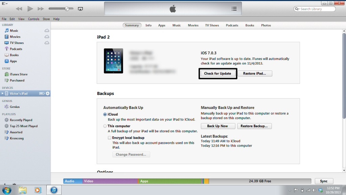
Task: Select Victor's iPad device in sidebar
Action: 19,93
